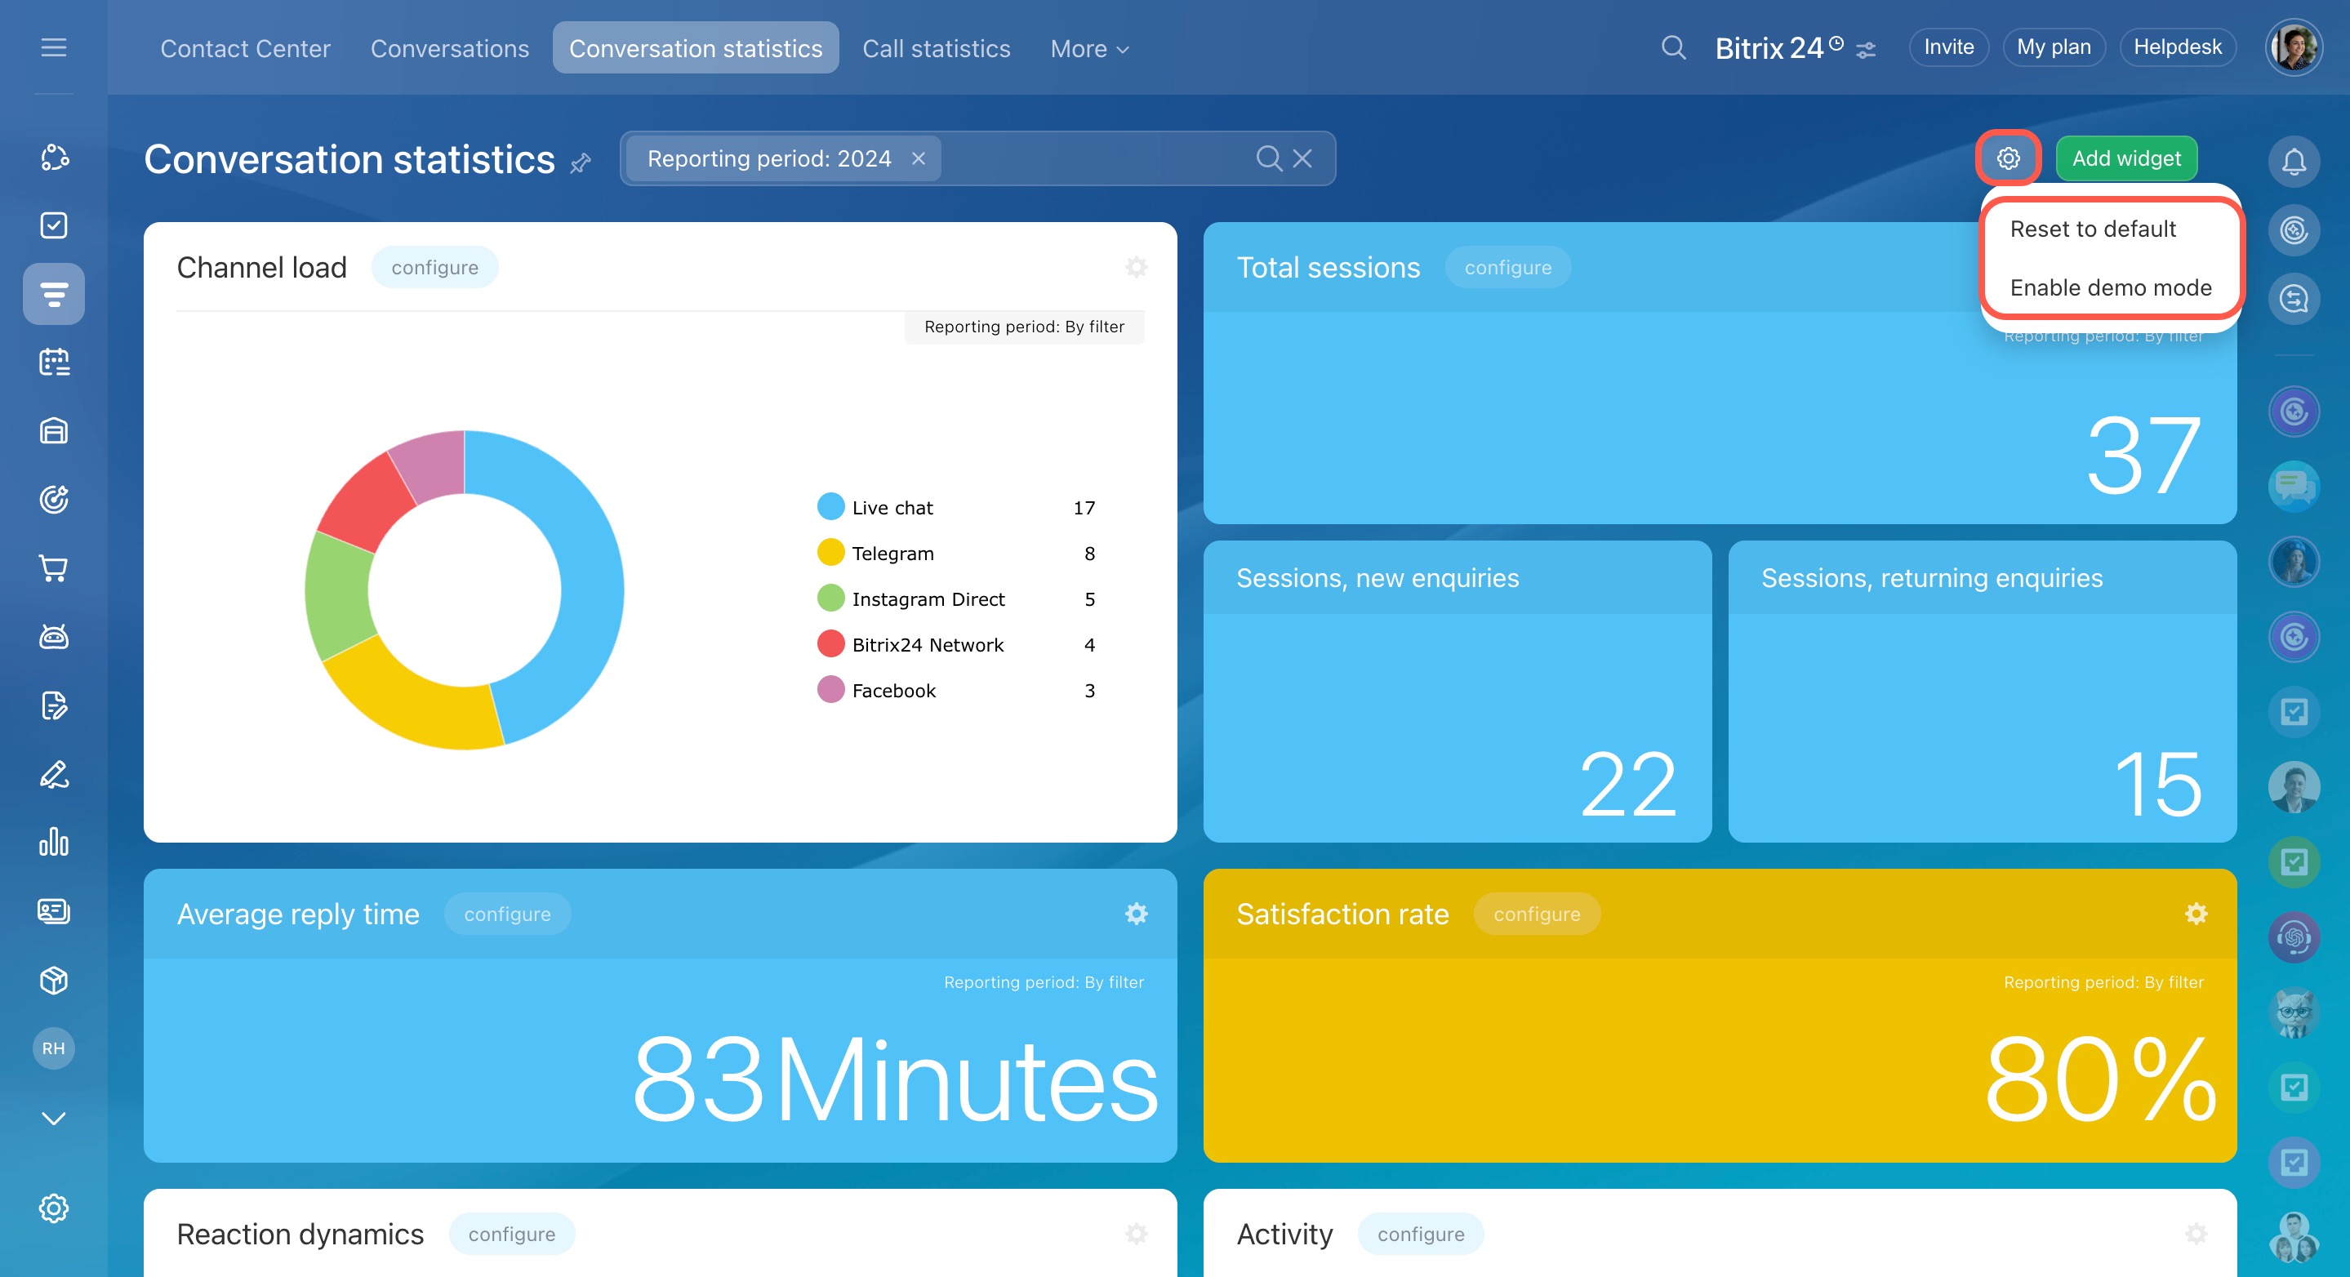Click the green Add widget button
2350x1277 pixels.
(x=2125, y=158)
